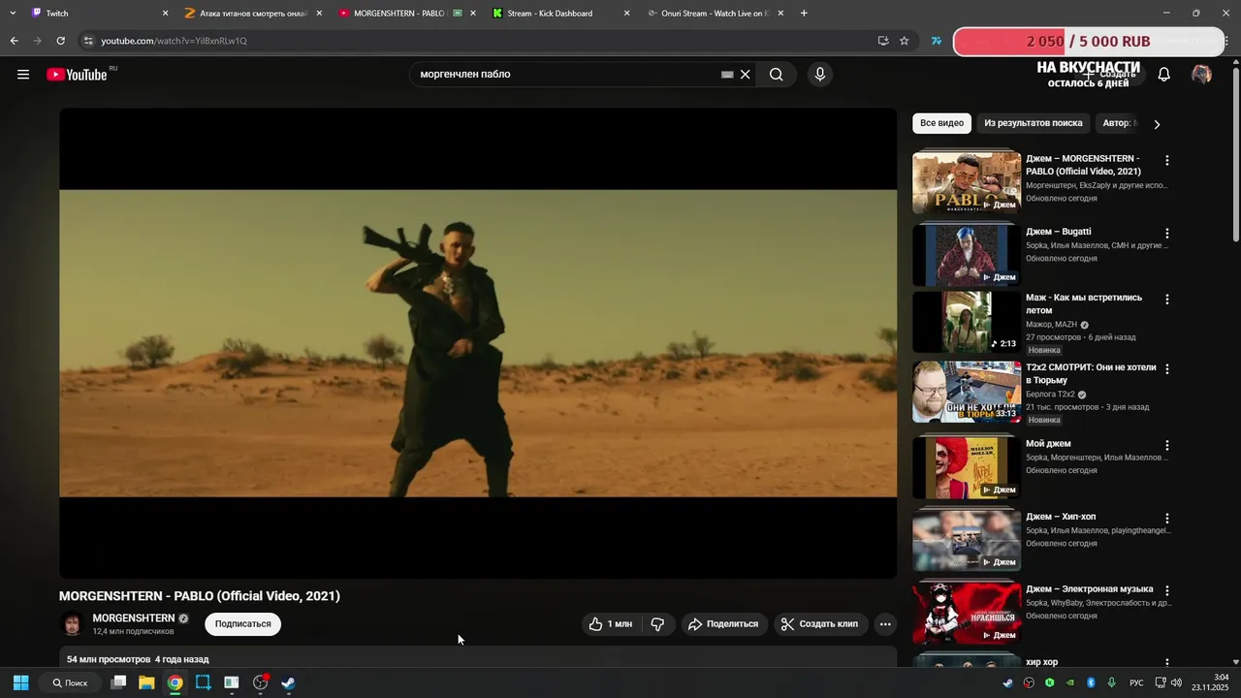The height and width of the screenshot is (698, 1241).
Task: Open File Explorer from the taskbar
Action: coord(146,682)
